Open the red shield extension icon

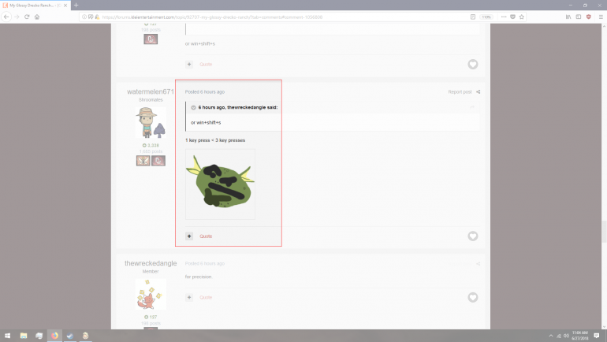click(588, 17)
